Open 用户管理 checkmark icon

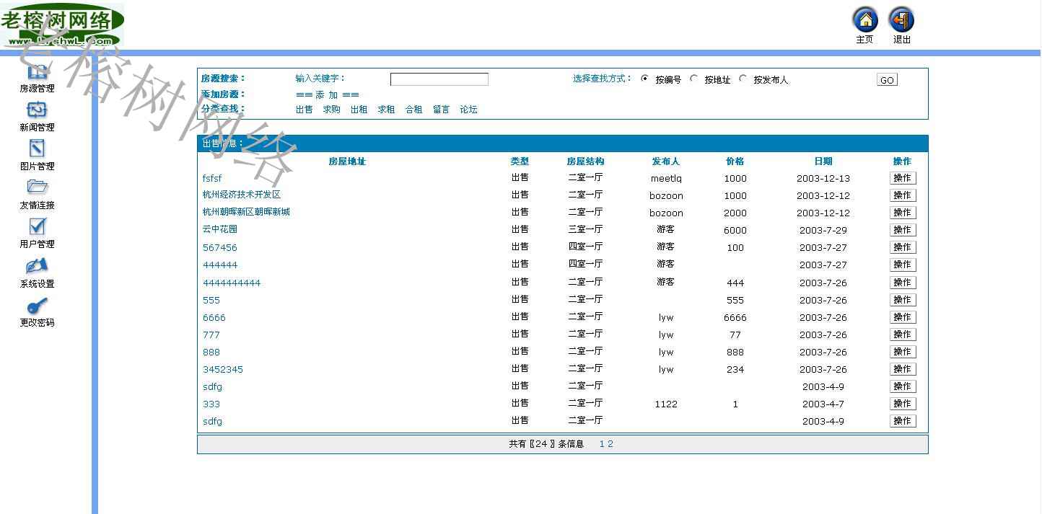[x=37, y=226]
